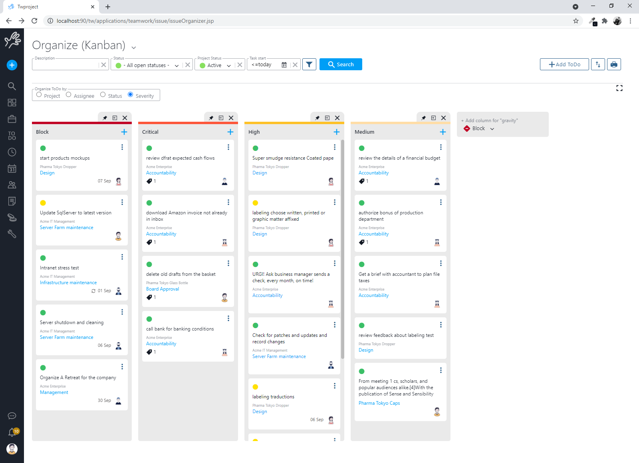Open the Block gravity column dropdown
This screenshot has width=639, height=463.
click(x=492, y=129)
